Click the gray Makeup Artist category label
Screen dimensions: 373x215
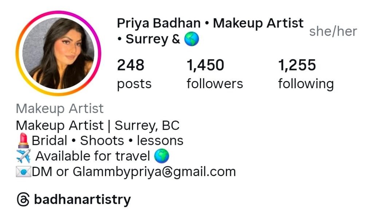pos(59,109)
